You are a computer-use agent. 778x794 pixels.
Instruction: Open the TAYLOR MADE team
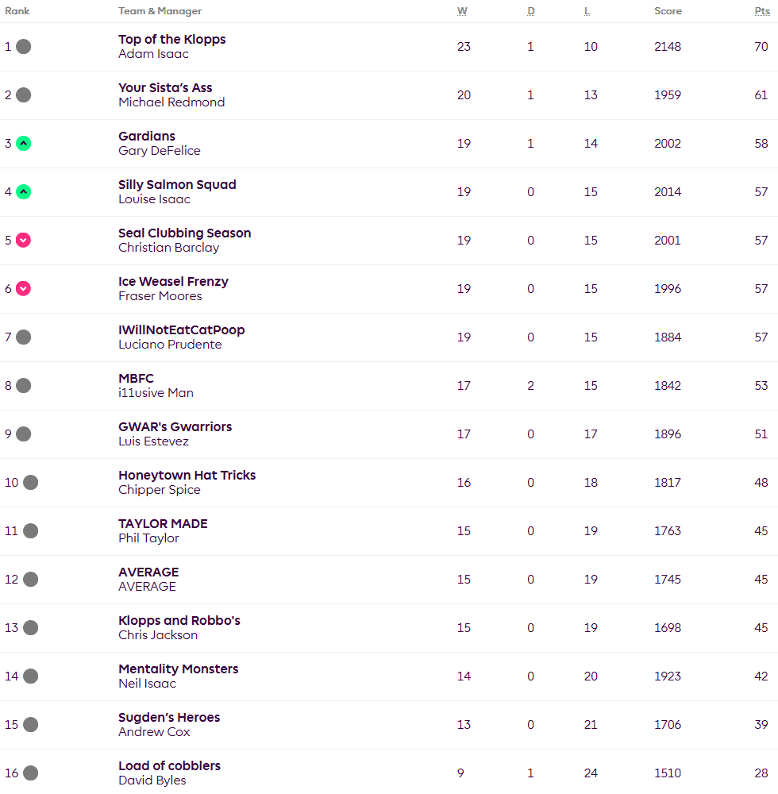click(163, 524)
